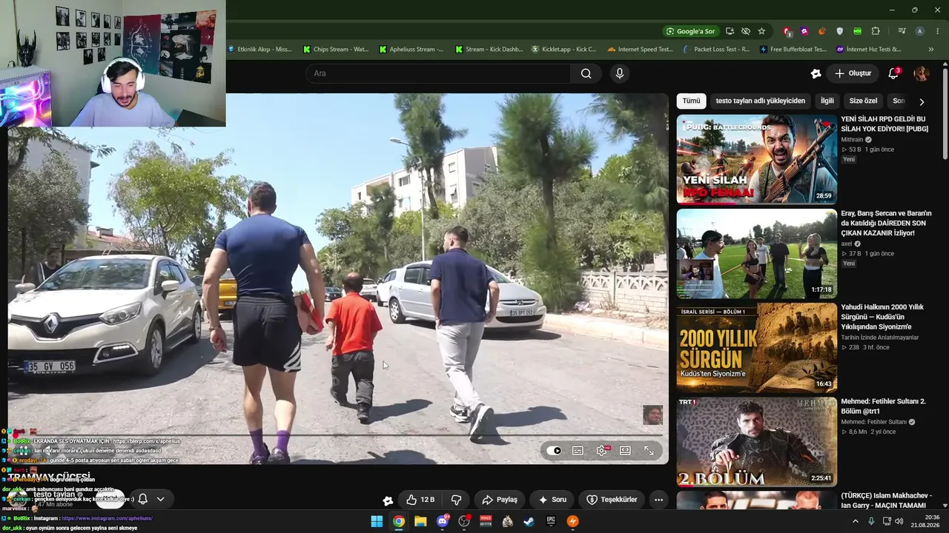Open 'Free Bufferbloat Test' bookmark
Image resolution: width=949 pixels, height=533 pixels.
[793, 50]
